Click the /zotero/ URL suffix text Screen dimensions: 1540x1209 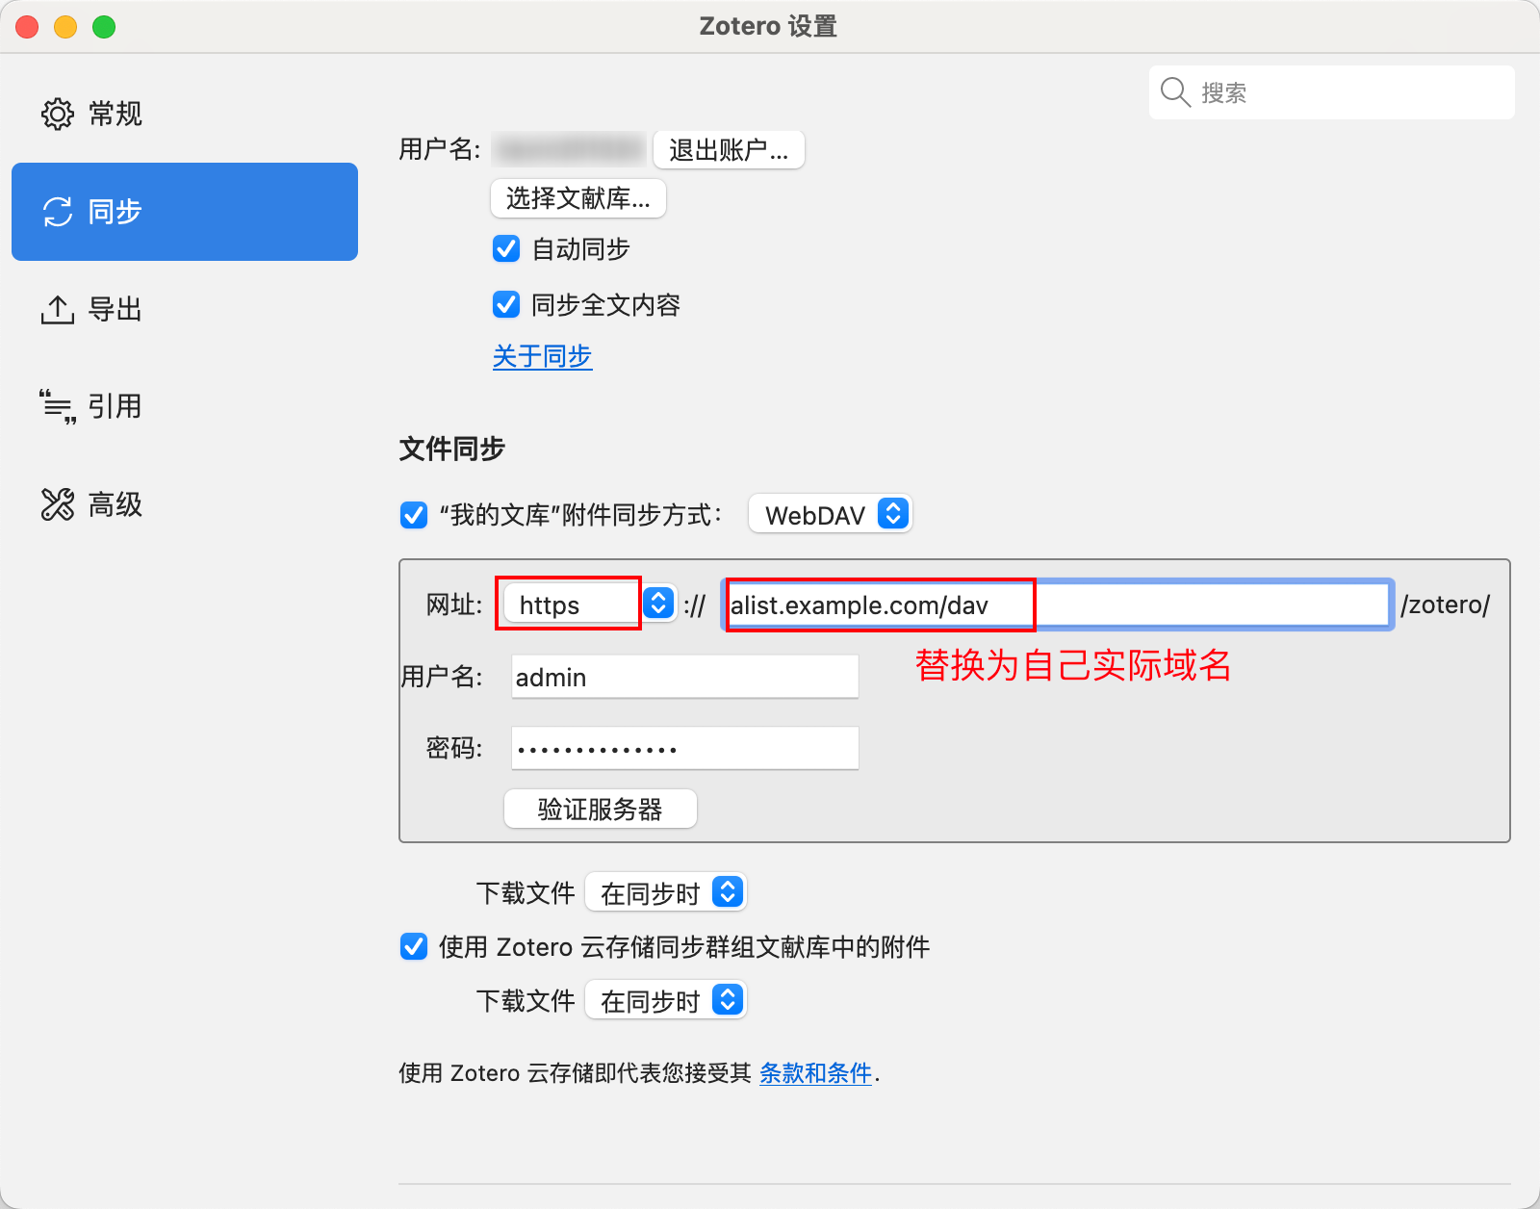tap(1445, 604)
